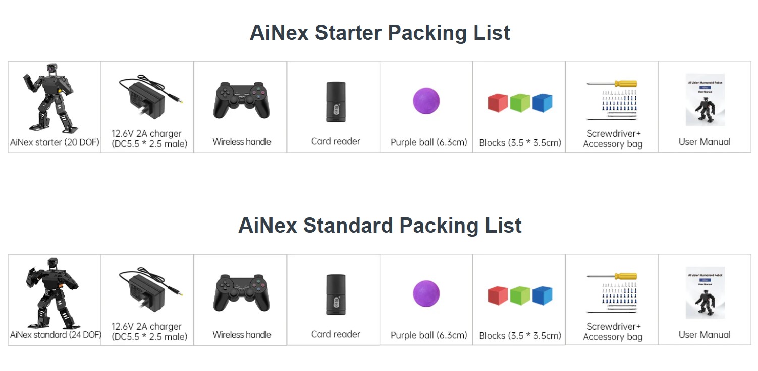Viewport: 758px width, 371px height.
Task: Open the User Manual cover in Standard list
Action: [x=705, y=293]
